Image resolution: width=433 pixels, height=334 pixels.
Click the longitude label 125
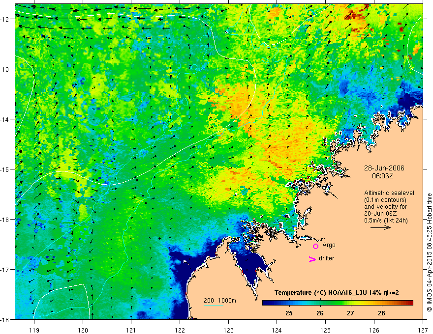tap(326, 330)
